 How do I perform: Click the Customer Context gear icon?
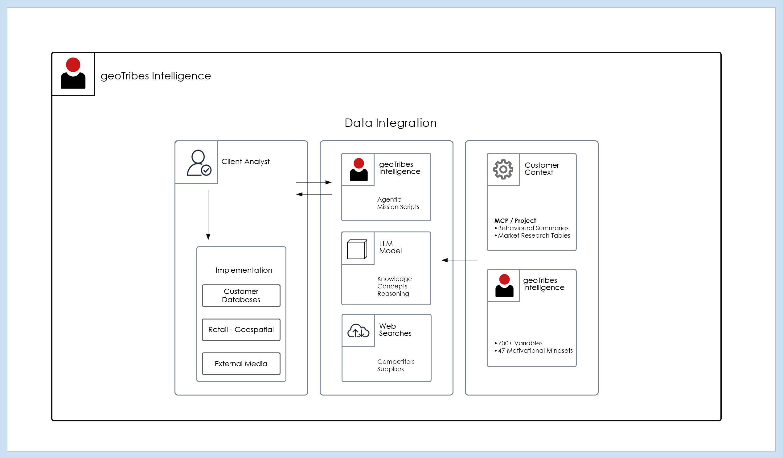coord(503,169)
